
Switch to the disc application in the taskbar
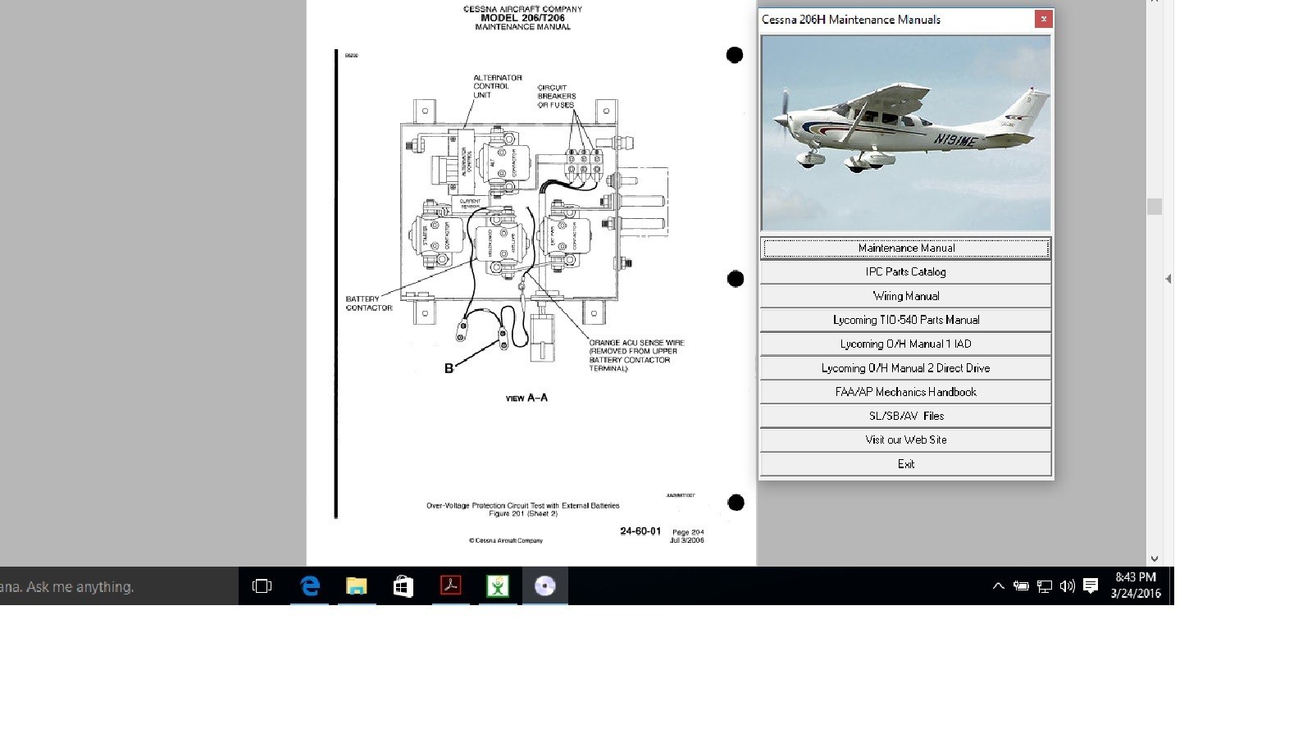click(x=545, y=586)
